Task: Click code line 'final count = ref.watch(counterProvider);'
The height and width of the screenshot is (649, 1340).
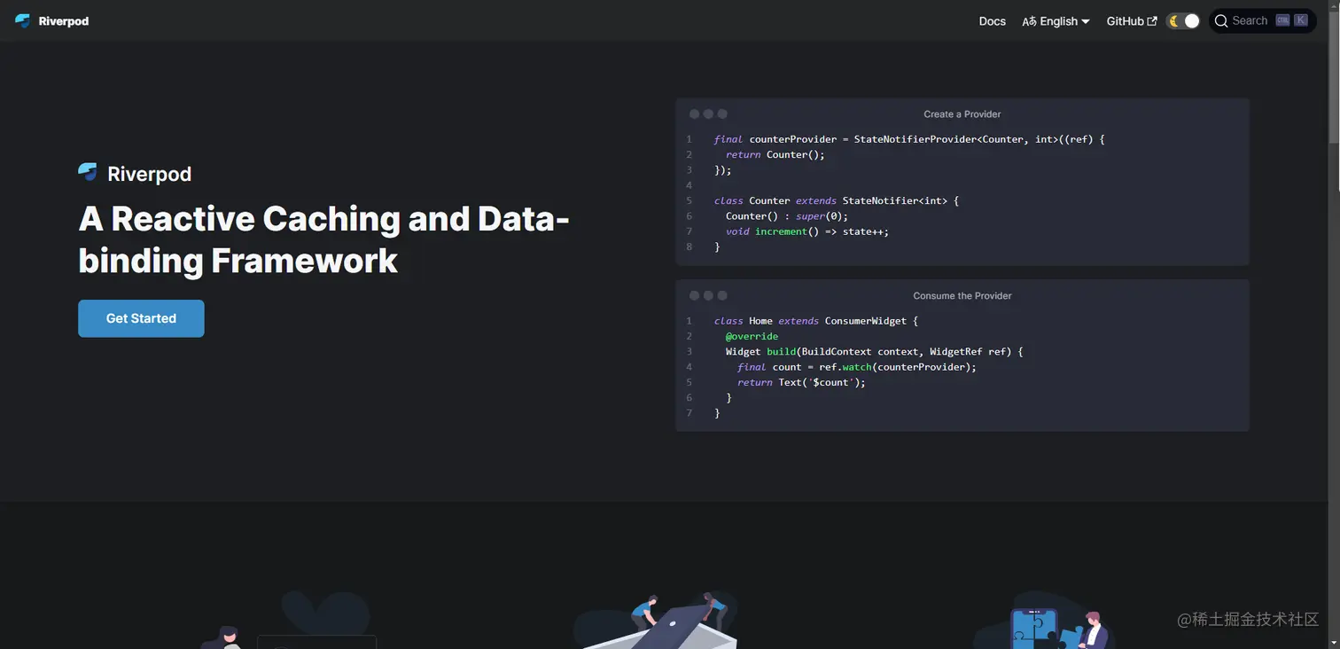Action: click(x=857, y=367)
